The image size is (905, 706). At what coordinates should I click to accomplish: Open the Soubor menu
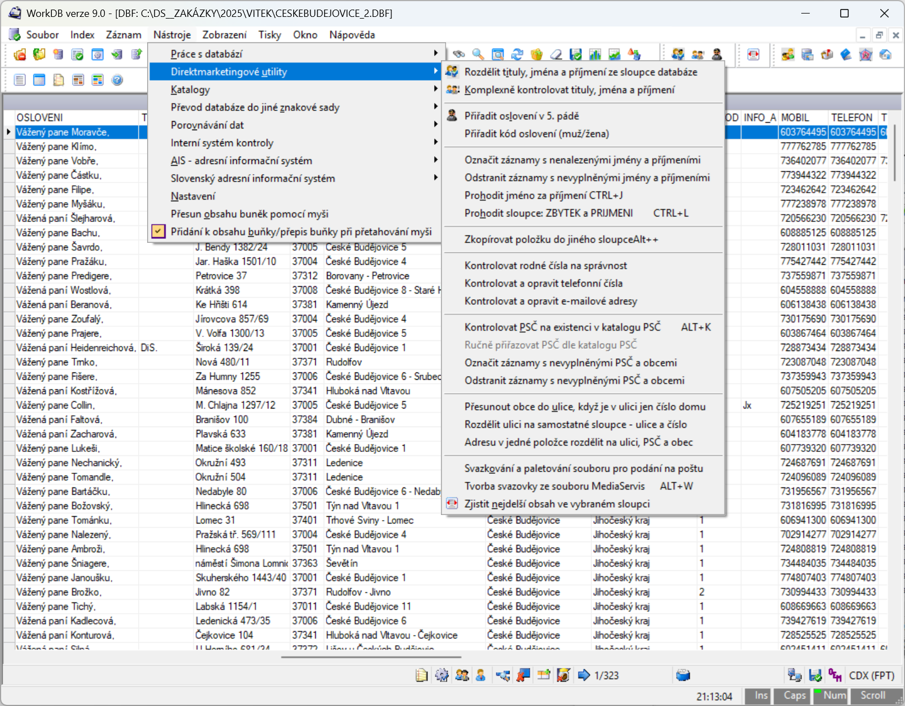tap(42, 35)
